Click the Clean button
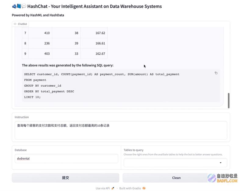This screenshot has width=244, height=191. coord(176,178)
